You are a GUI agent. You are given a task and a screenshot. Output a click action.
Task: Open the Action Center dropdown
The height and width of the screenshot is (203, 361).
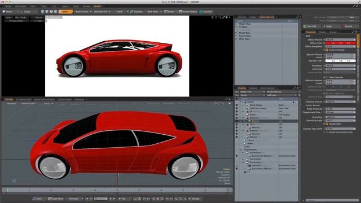coord(83,11)
